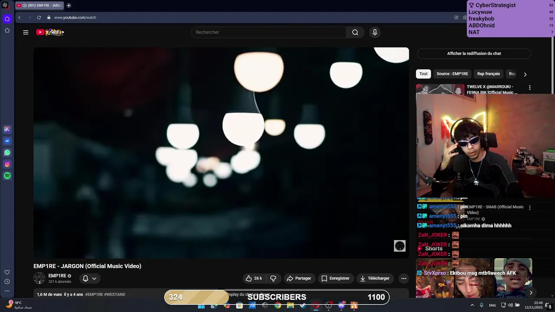The image size is (555, 312).
Task: Open a new browser tab
Action: click(69, 5)
